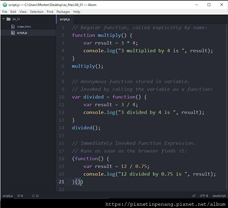Click the comment "Runs as soon as the browser finds it"
Screen dimensions: 228x208
133,151
